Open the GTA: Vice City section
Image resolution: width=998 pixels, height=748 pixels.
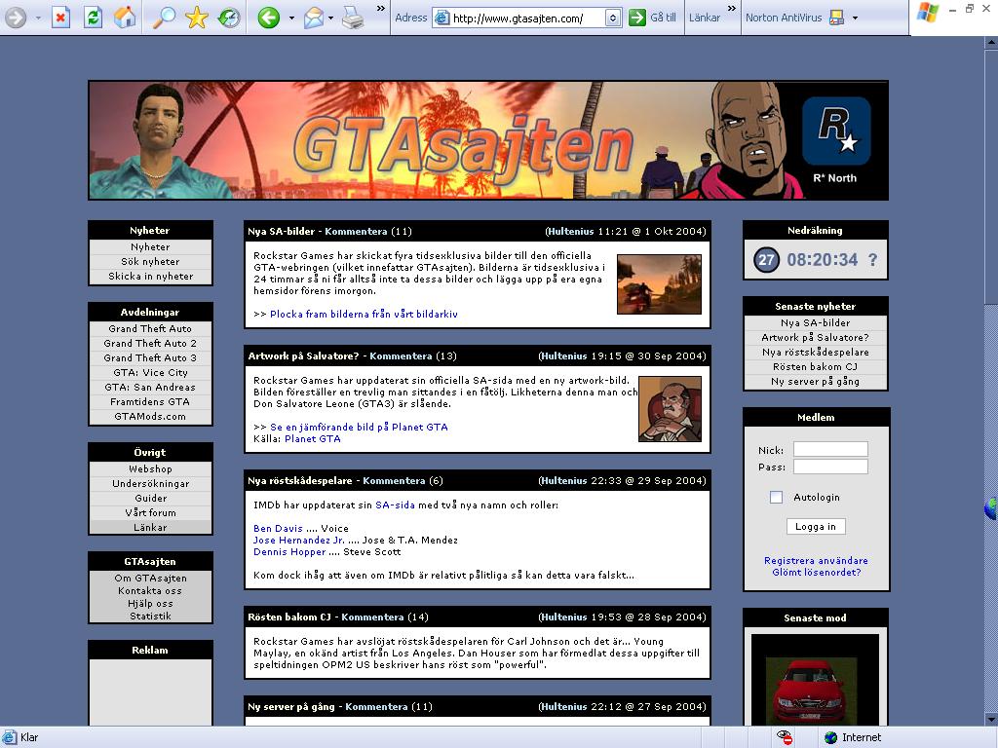coord(150,372)
